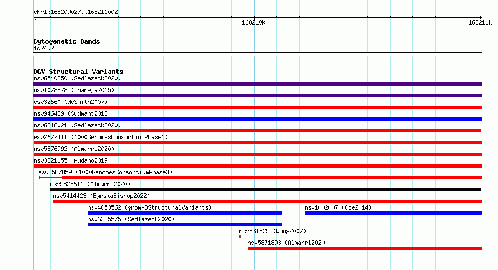Click nsv4053562 (gnomADStructuralVariants) label
The width and height of the screenshot is (498, 270).
click(149, 207)
